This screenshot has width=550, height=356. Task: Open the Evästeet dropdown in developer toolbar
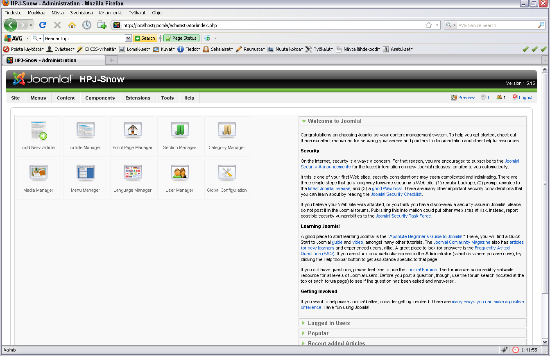pos(61,49)
